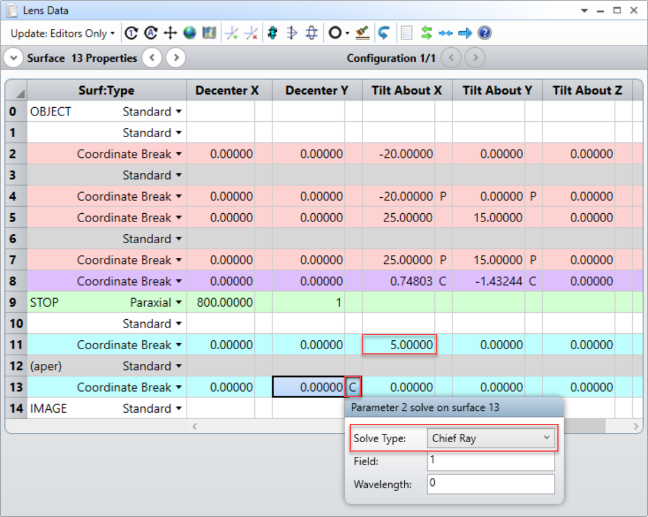Click the Tilt About Y column header
Viewport: 648px width, 517px height.
click(497, 90)
